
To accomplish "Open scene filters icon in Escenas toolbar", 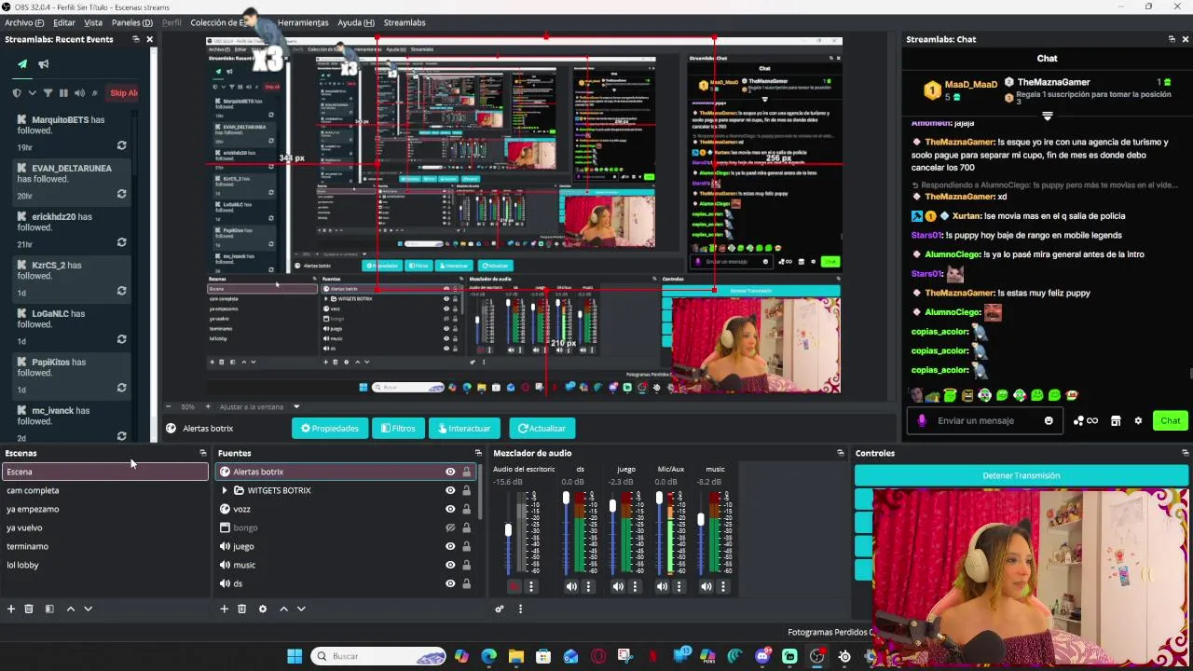I will tap(49, 609).
